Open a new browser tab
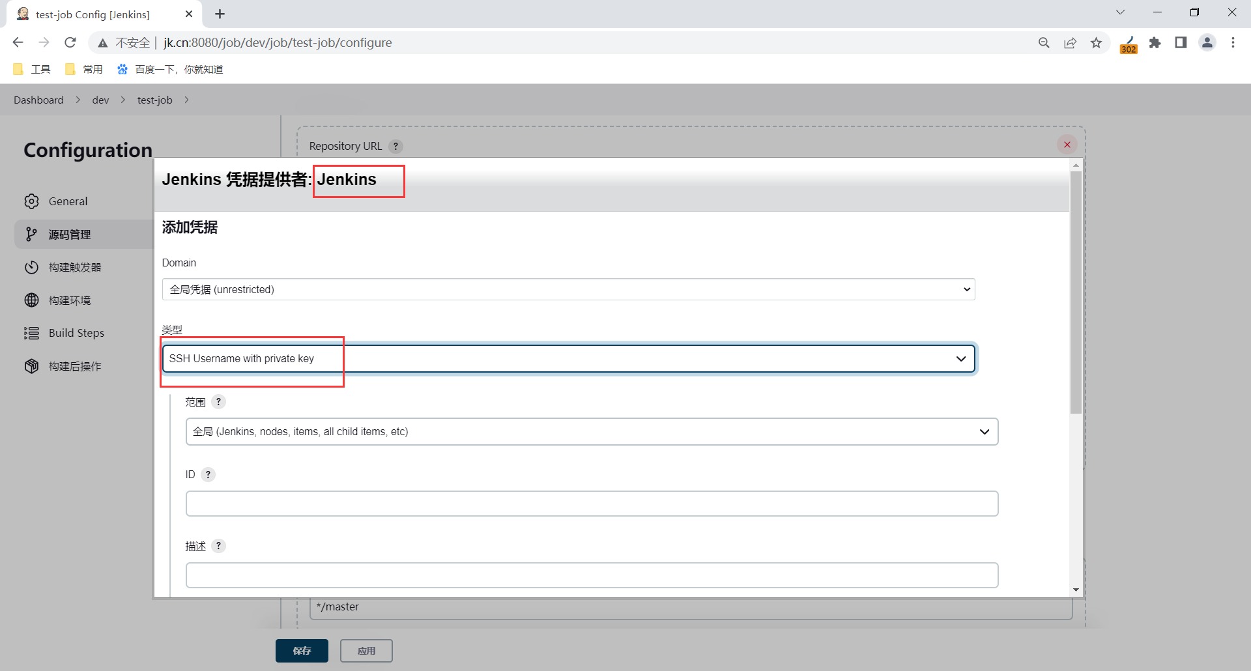Image resolution: width=1251 pixels, height=671 pixels. click(220, 14)
